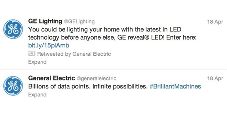
Task: Click the 'GE reveal® LED! Enter here:' text
Action: (x=157, y=38)
